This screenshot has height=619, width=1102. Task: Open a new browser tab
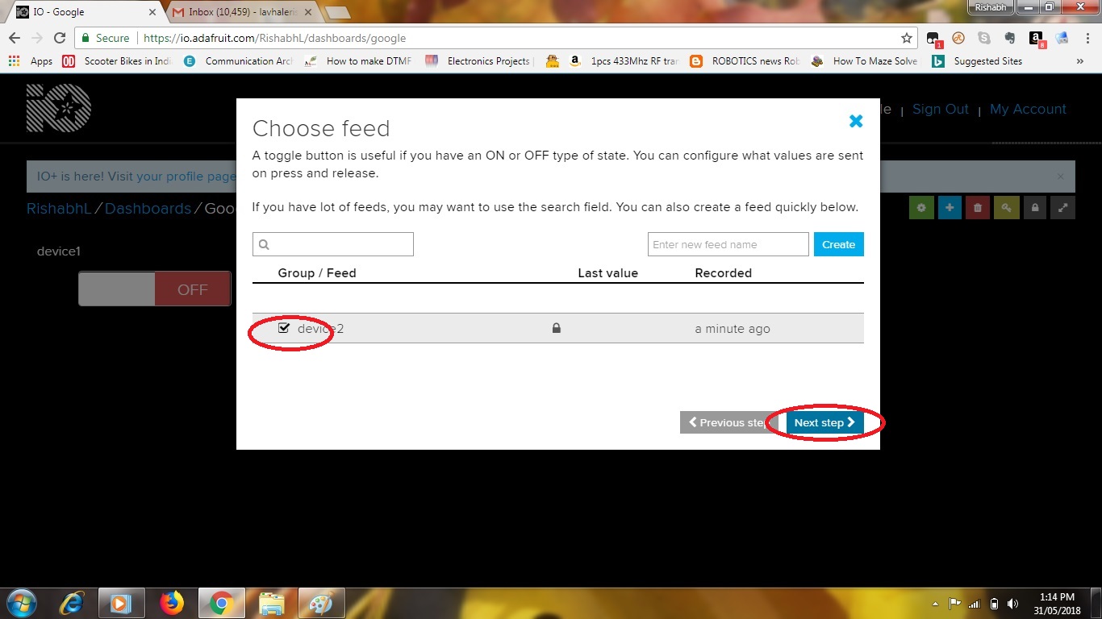336,12
